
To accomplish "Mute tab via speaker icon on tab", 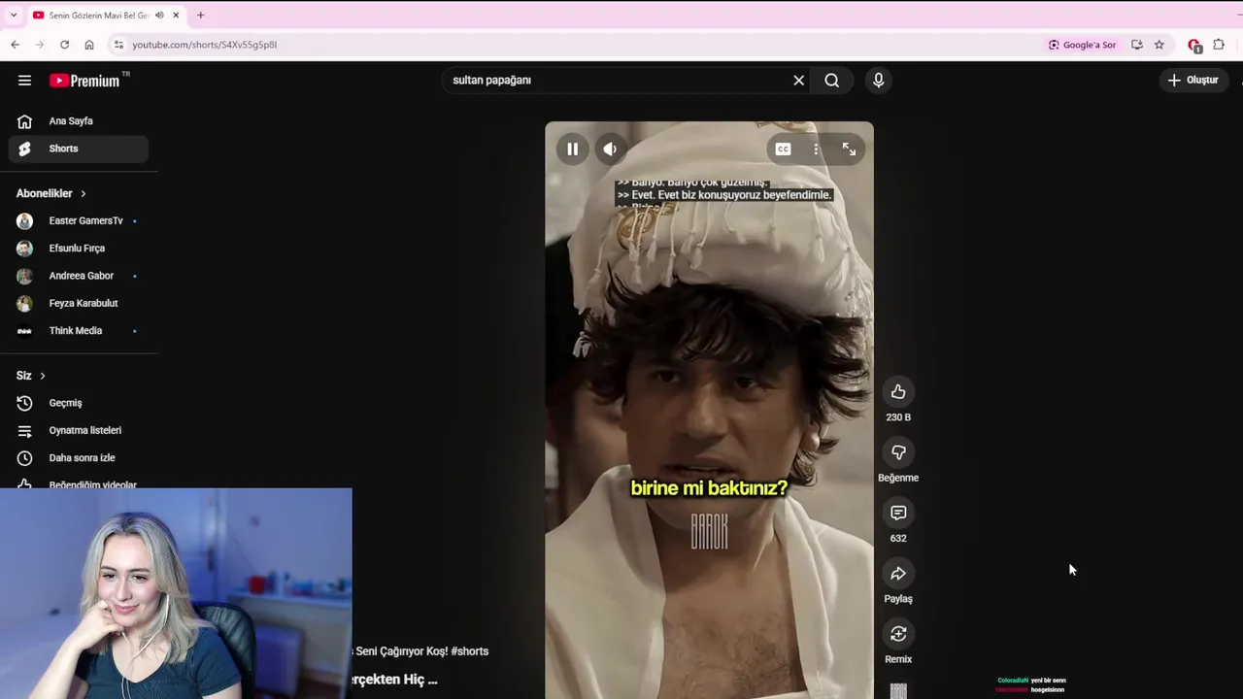I will coord(159,16).
